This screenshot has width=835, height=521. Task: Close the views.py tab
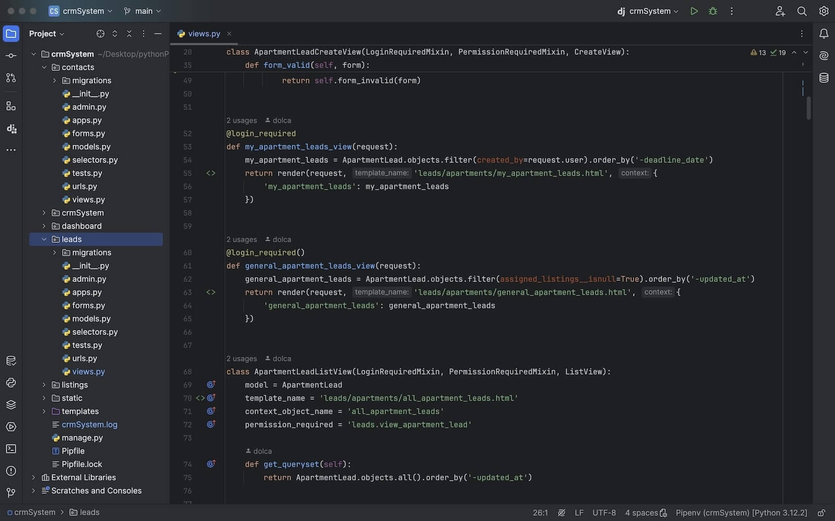tap(229, 34)
